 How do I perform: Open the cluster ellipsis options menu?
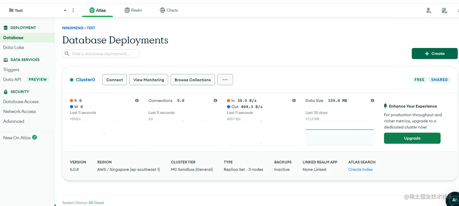(225, 80)
